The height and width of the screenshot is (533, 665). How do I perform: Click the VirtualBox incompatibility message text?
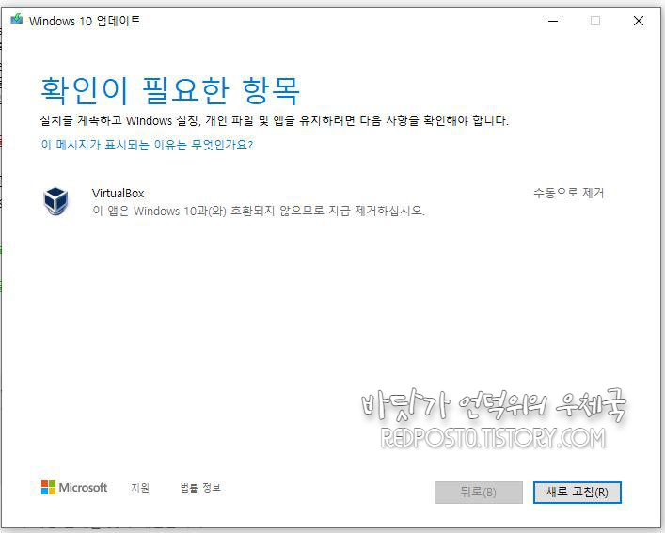(259, 211)
